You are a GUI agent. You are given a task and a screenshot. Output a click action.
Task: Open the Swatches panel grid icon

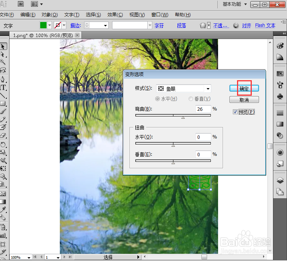(x=280, y=74)
